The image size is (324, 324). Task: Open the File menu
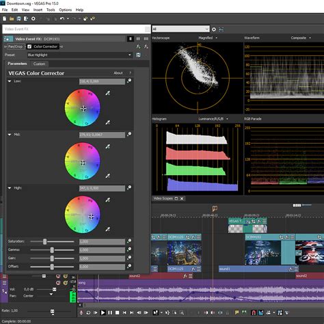click(5, 10)
